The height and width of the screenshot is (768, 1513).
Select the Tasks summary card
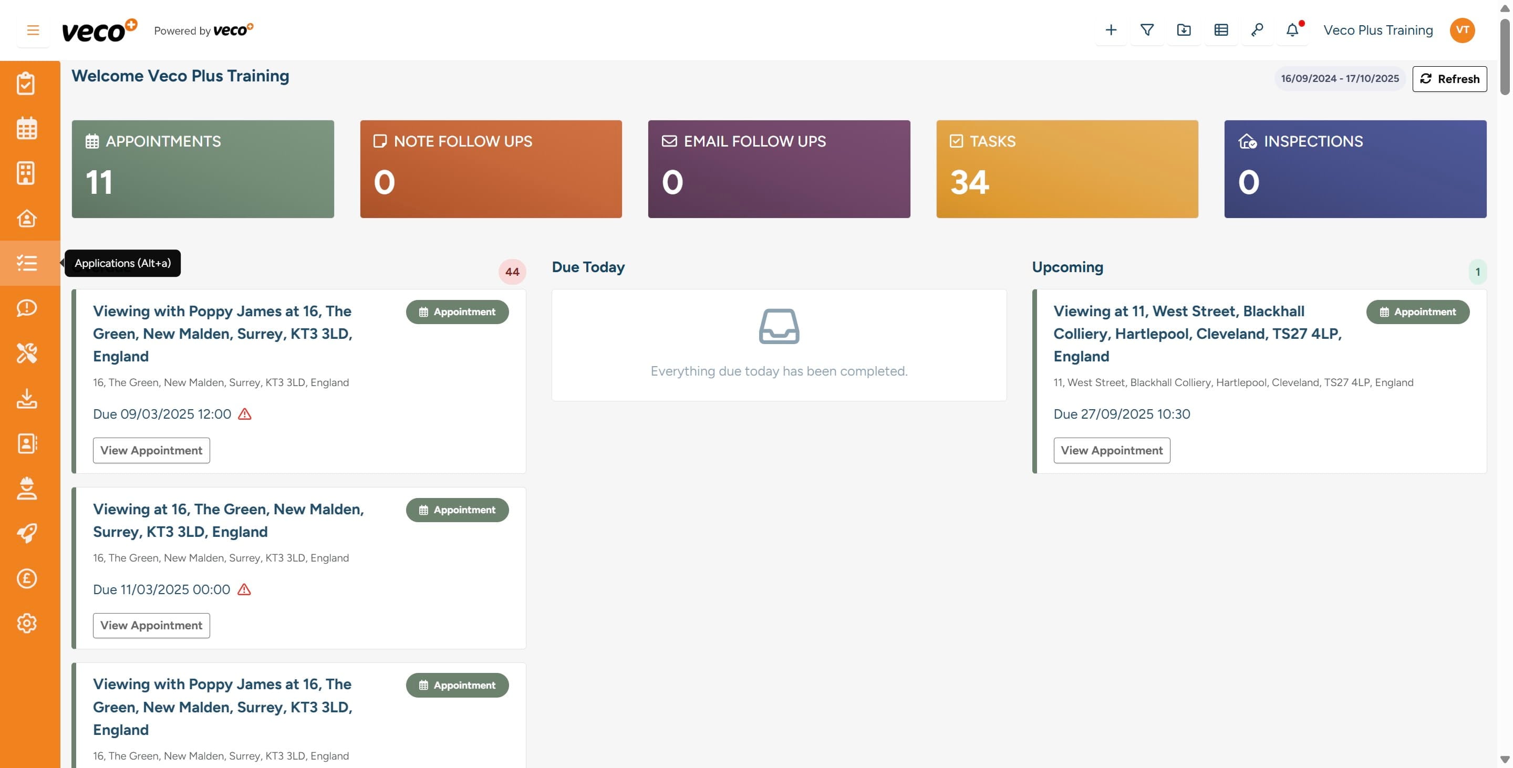(x=1066, y=169)
